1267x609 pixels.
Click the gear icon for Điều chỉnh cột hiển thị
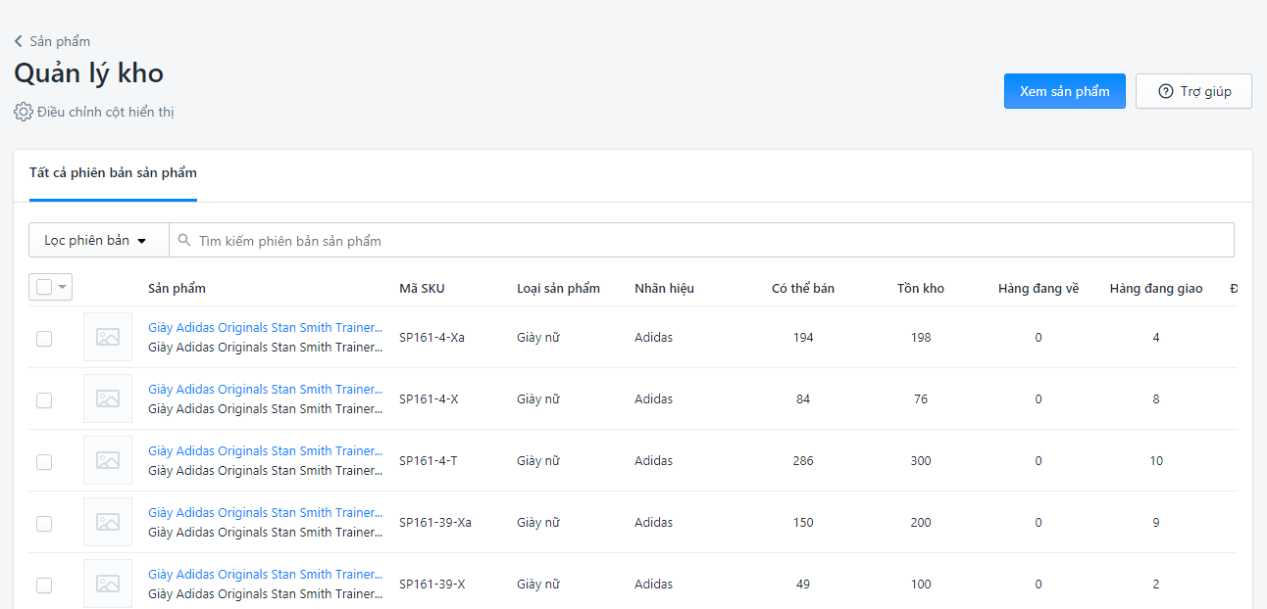pyautogui.click(x=24, y=112)
